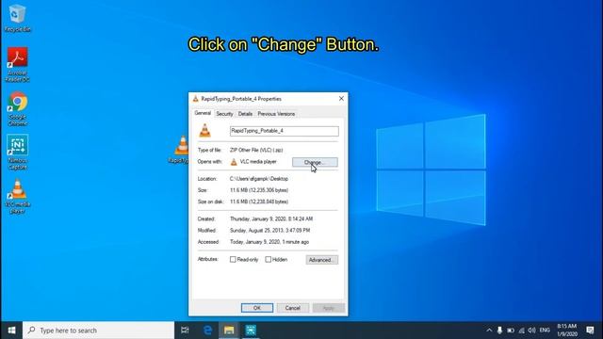Select Acrobat Reader DC desktop shortcut
Viewport: 603px width, 339px height.
17,64
